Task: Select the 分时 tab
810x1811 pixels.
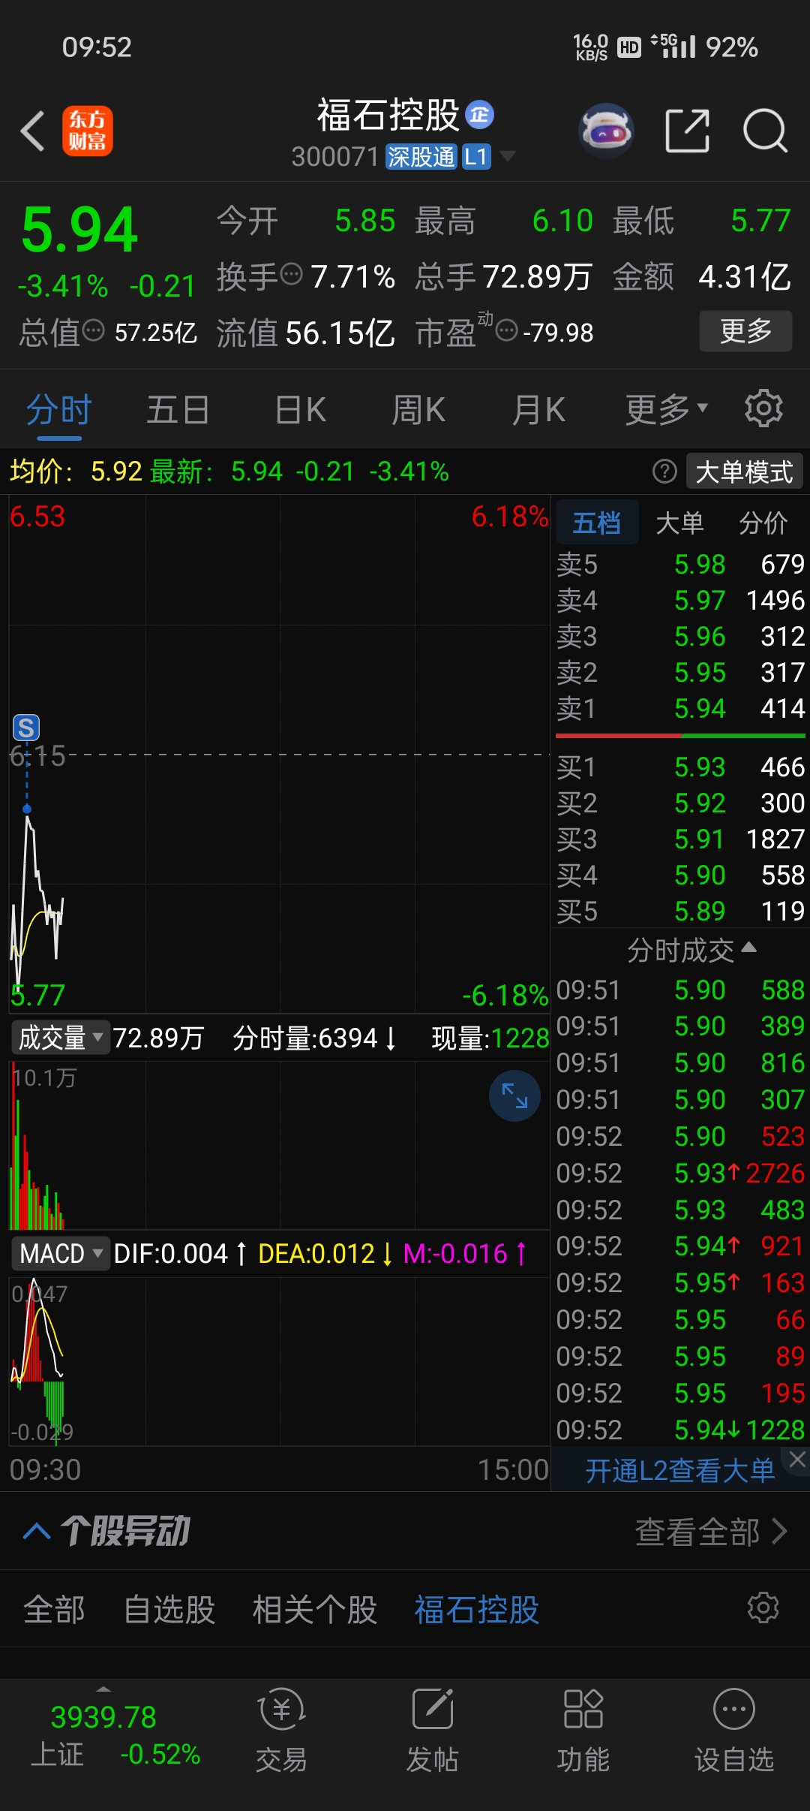Action: (x=58, y=410)
